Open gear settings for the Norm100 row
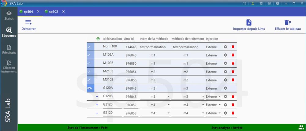The image size is (306, 131). click(x=225, y=47)
